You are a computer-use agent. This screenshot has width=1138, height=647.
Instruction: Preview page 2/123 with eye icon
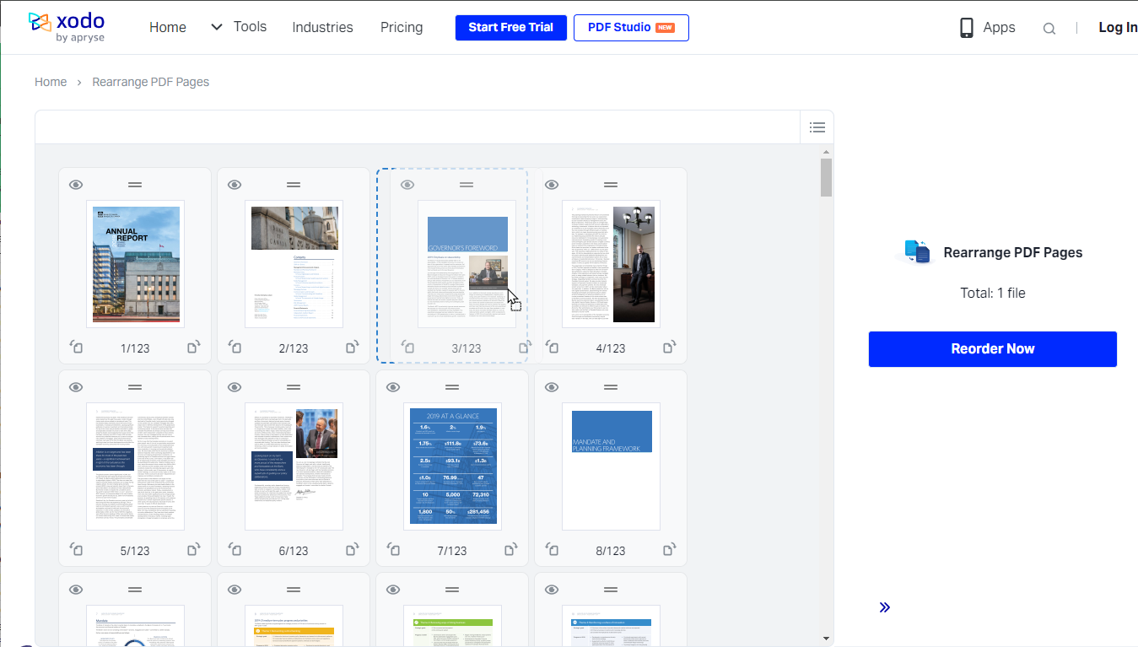point(235,185)
